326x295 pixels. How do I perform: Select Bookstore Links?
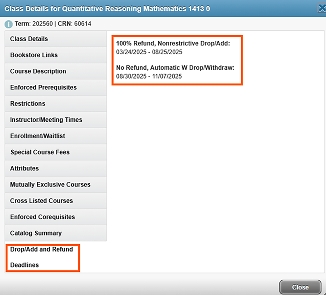pyautogui.click(x=34, y=55)
